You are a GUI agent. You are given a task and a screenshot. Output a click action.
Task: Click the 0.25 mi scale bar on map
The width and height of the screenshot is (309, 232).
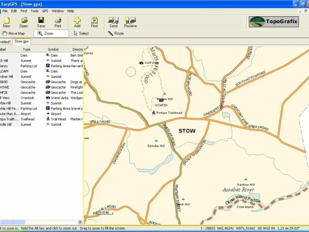[x=105, y=212]
